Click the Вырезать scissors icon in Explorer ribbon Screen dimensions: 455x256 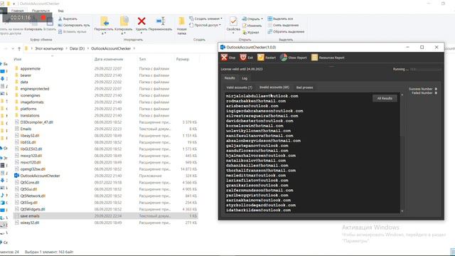[60, 18]
